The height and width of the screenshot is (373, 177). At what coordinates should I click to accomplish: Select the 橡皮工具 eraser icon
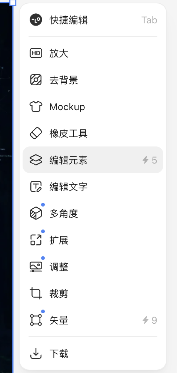pyautogui.click(x=36, y=133)
